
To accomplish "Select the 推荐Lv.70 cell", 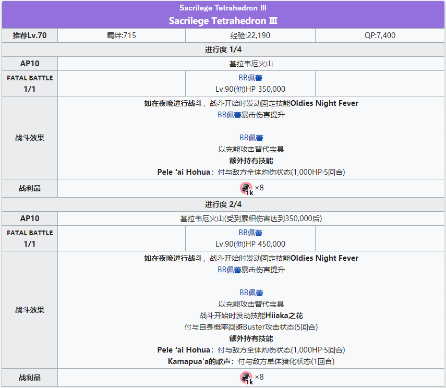I will point(30,35).
